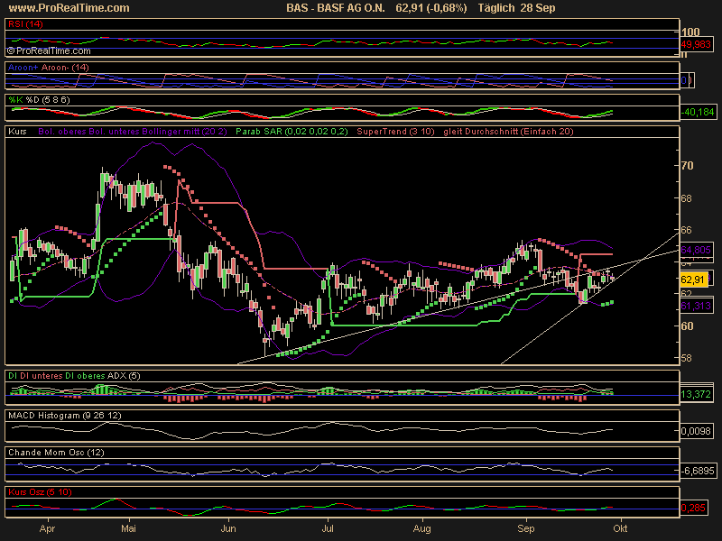Click the Chande value -6,6895
The width and height of the screenshot is (722, 541).
[698, 471]
